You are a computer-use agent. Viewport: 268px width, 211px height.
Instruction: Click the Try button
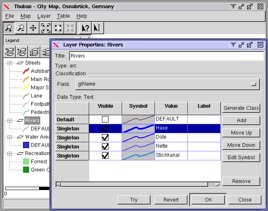tap(134, 200)
